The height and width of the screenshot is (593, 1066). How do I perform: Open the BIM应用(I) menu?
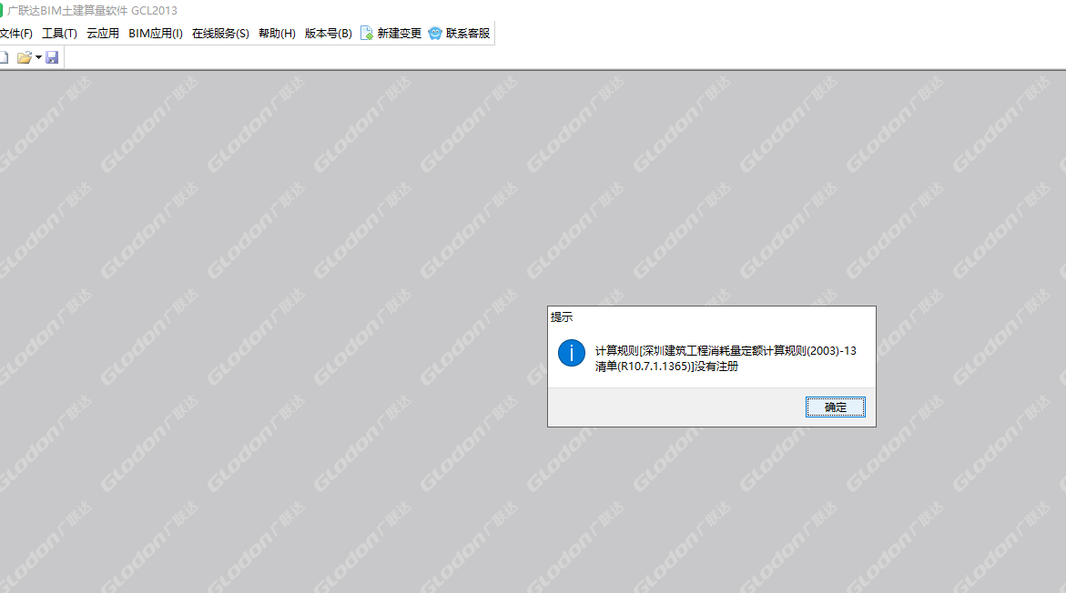point(156,34)
